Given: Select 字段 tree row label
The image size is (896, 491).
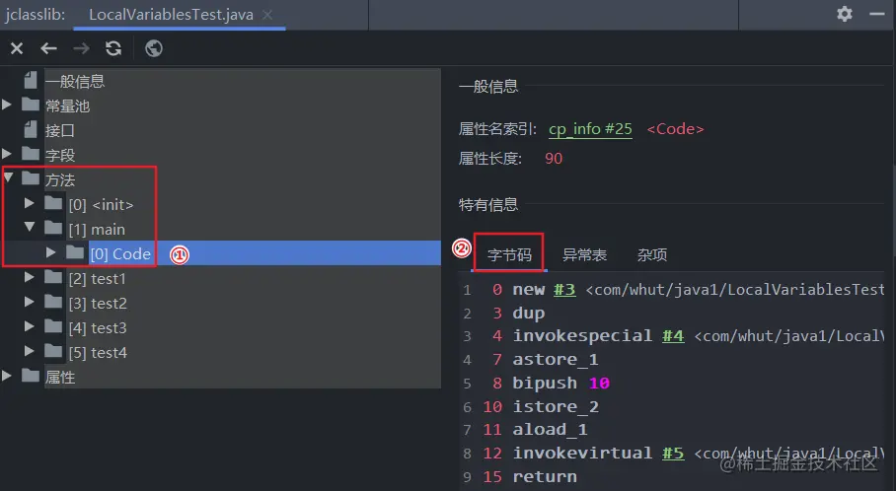Looking at the screenshot, I should click(60, 156).
